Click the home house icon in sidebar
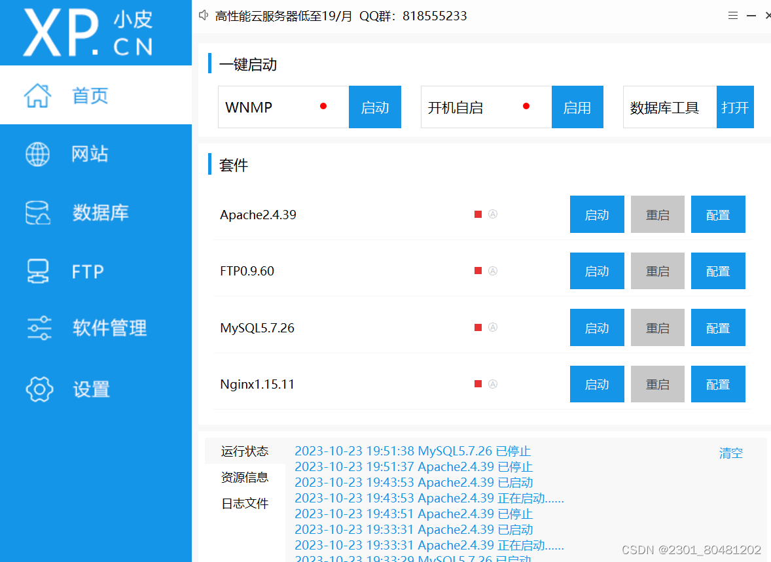 (x=37, y=96)
